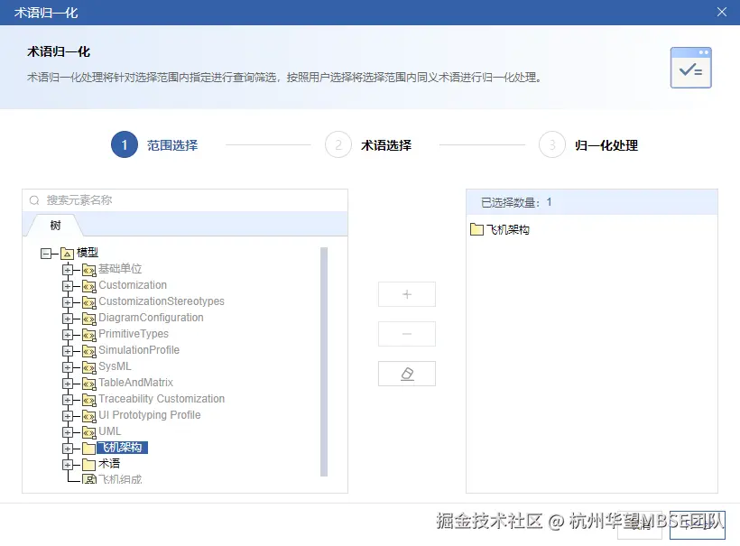Collapse the 模型 root node

[46, 254]
